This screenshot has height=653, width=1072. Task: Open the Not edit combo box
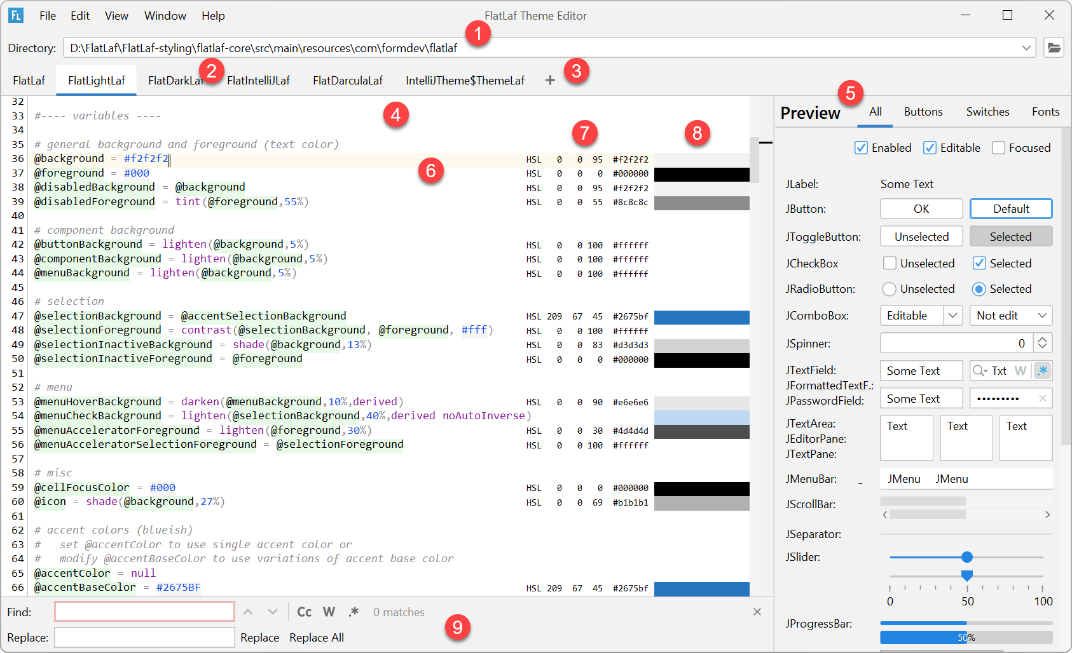pos(1011,316)
